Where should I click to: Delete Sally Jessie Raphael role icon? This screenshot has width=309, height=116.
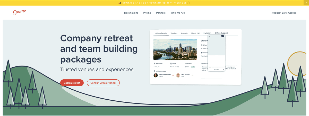(x=173, y=76)
